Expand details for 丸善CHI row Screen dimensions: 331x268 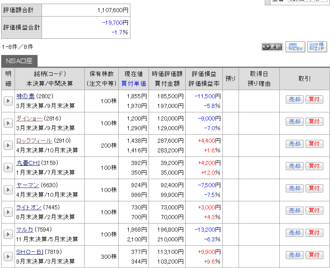(8, 168)
